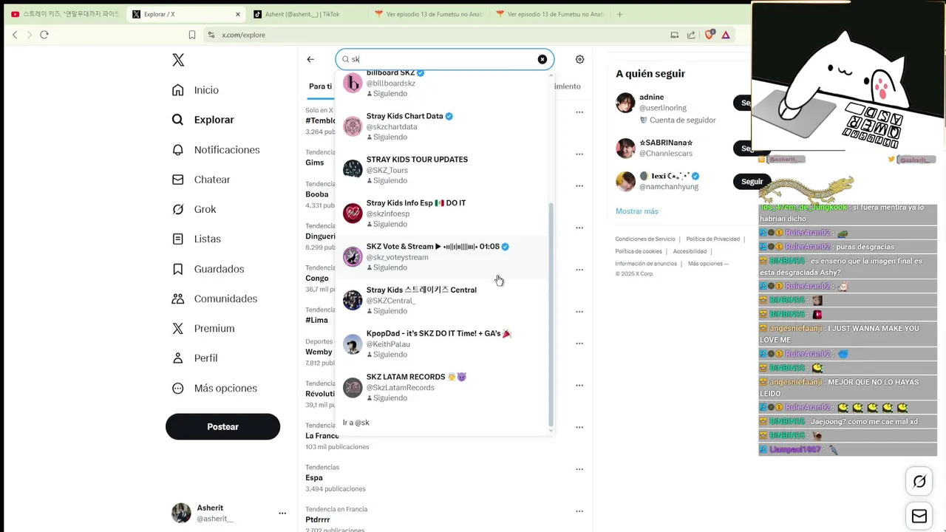Screen dimensions: 946x532
Task: Open Comunidades in sidebar
Action: coord(215,299)
